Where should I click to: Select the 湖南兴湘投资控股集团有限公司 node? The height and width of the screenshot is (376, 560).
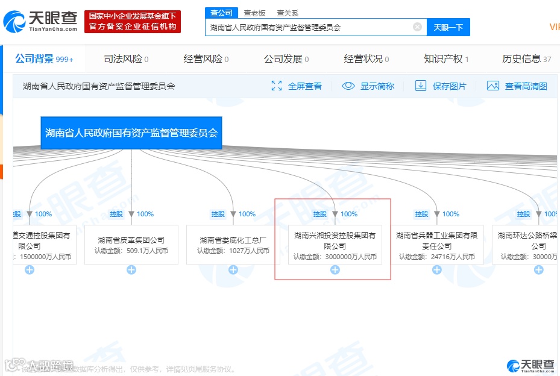(335, 245)
